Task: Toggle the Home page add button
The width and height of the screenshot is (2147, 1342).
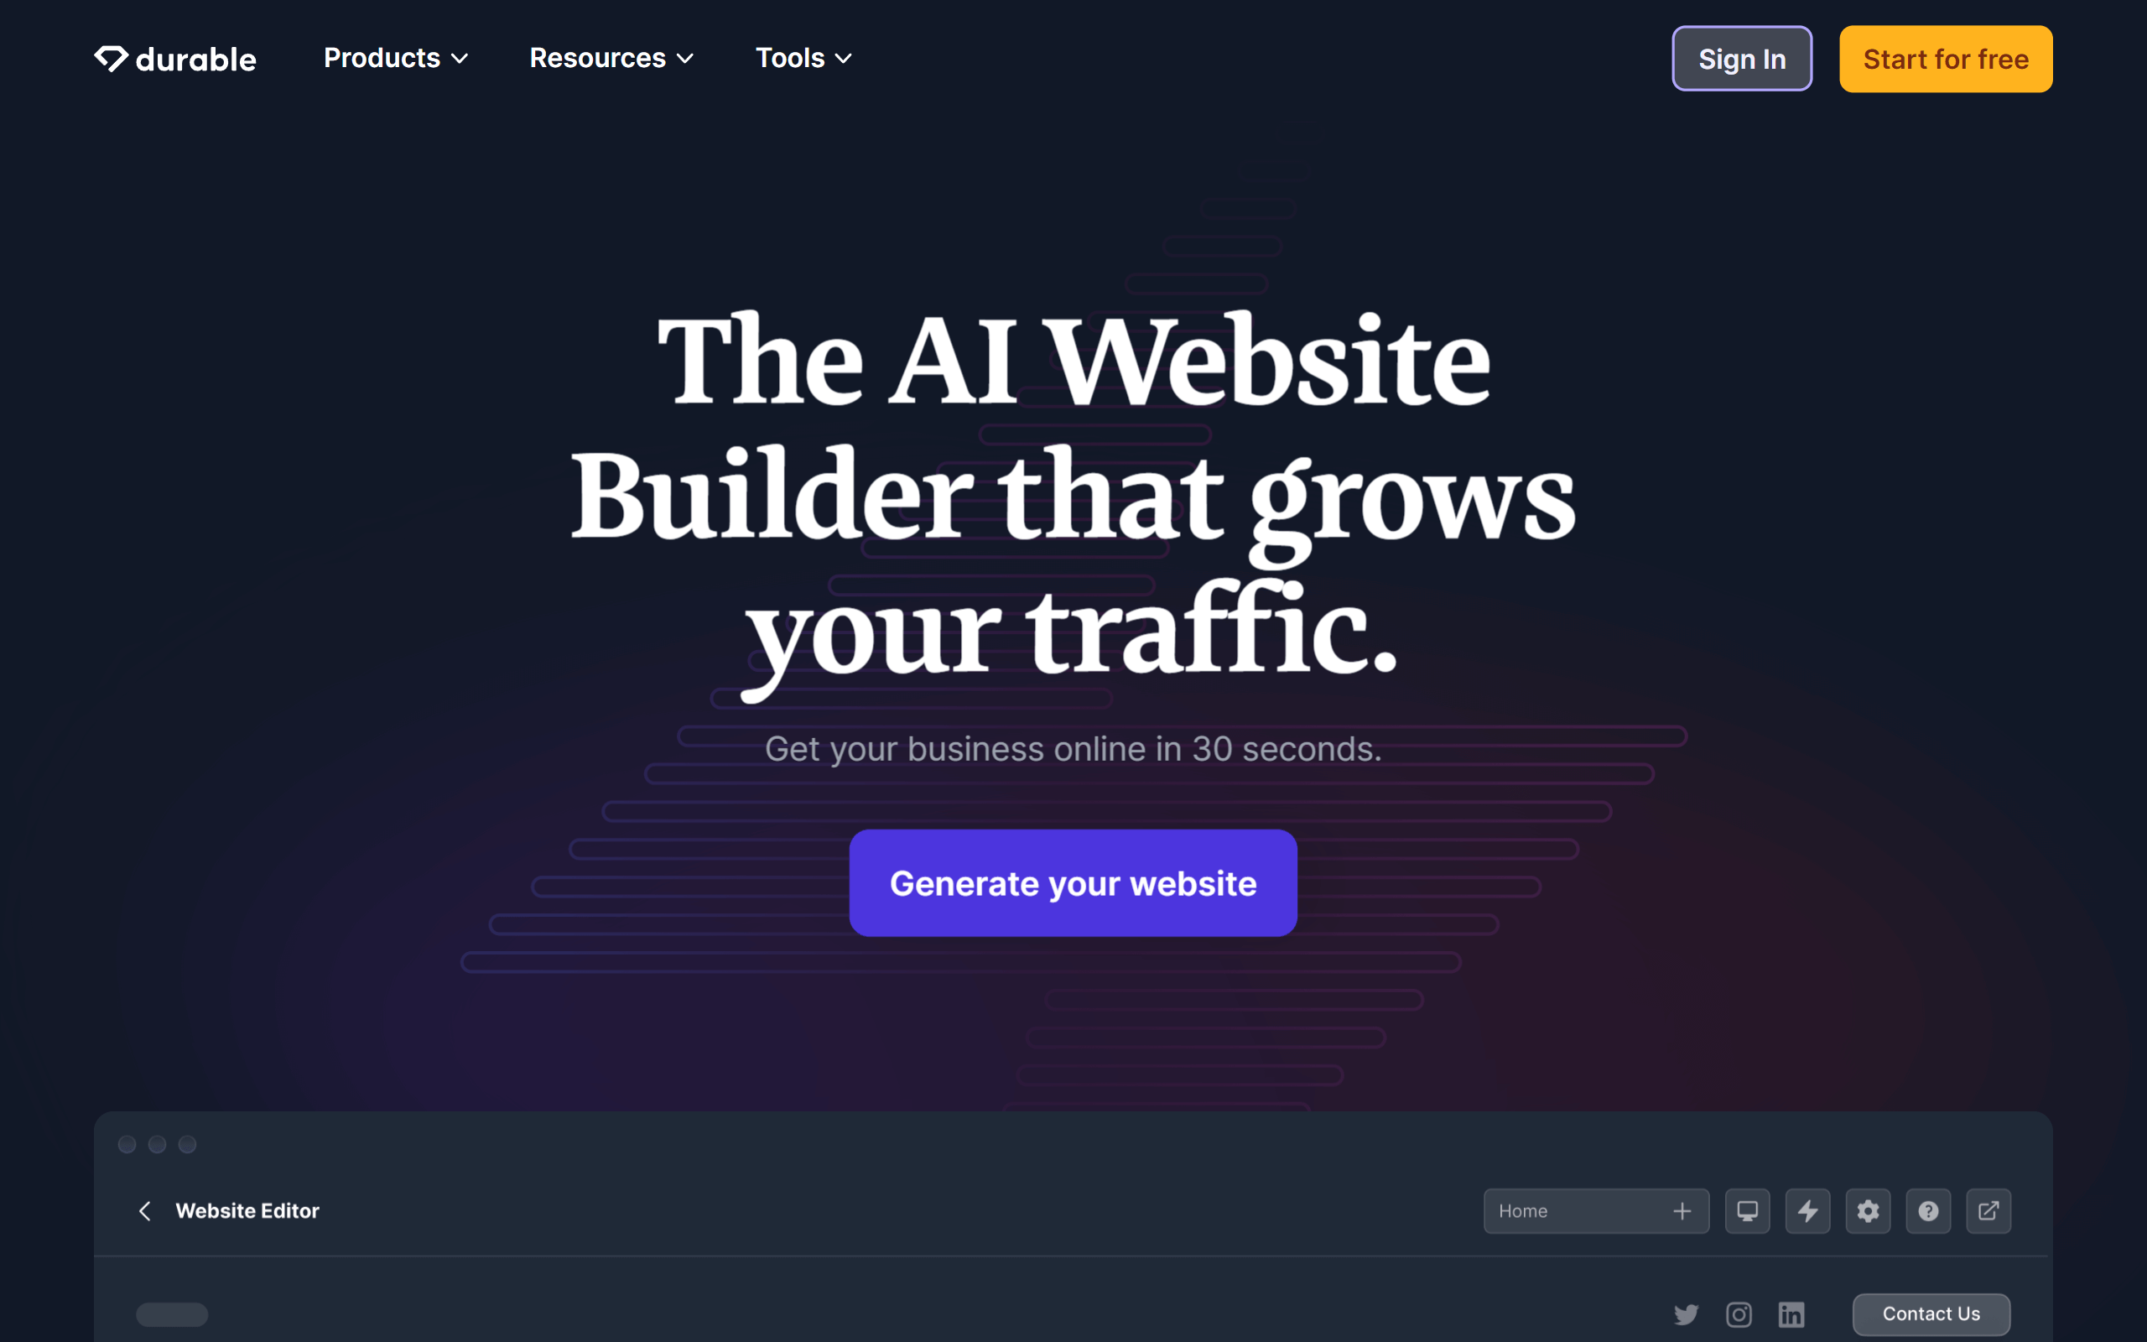Action: 1683,1210
